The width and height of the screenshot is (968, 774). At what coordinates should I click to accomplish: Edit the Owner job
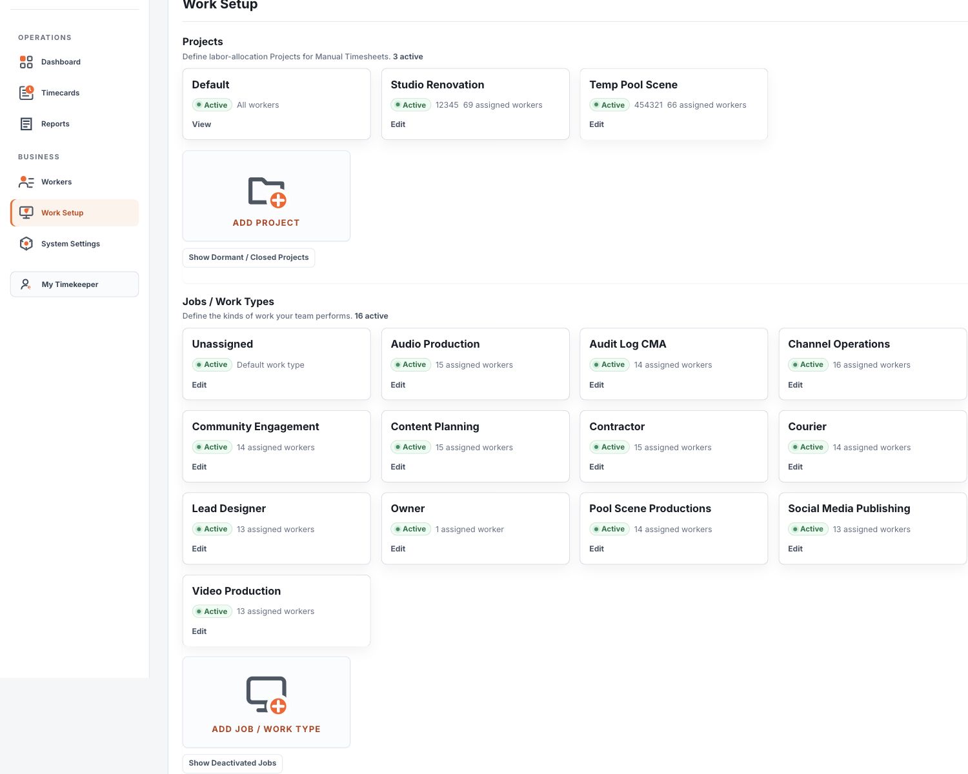tap(398, 549)
